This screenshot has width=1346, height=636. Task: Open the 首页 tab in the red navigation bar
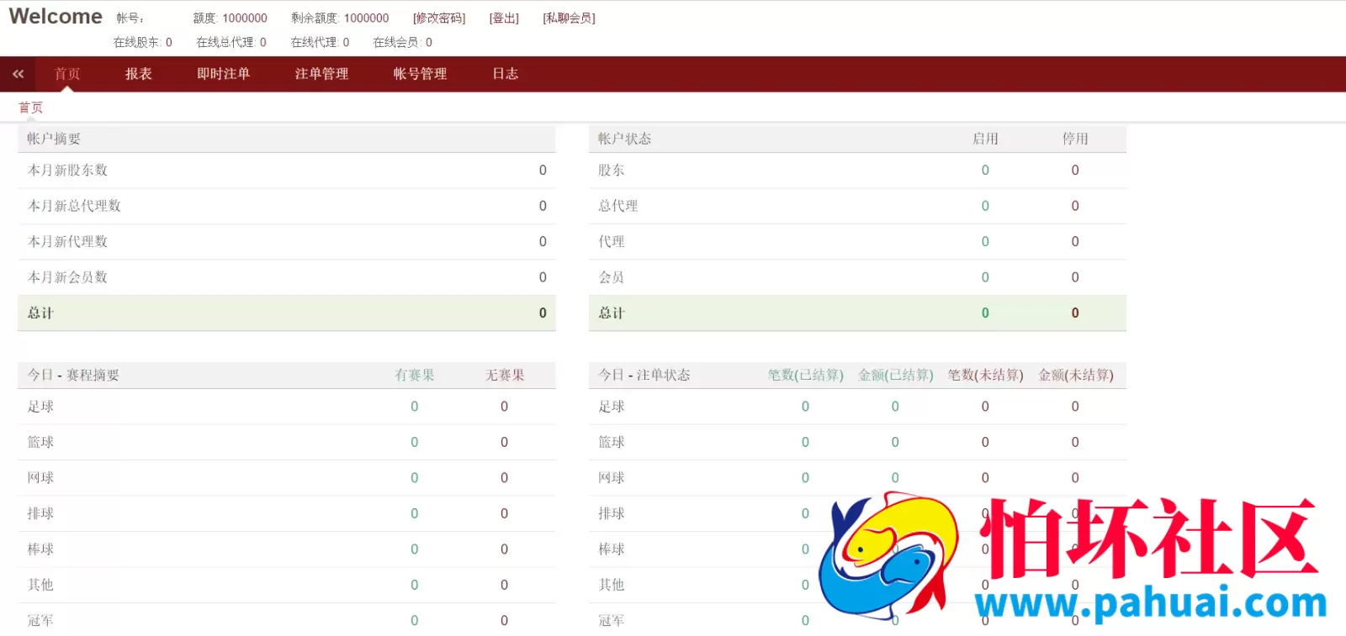click(67, 74)
